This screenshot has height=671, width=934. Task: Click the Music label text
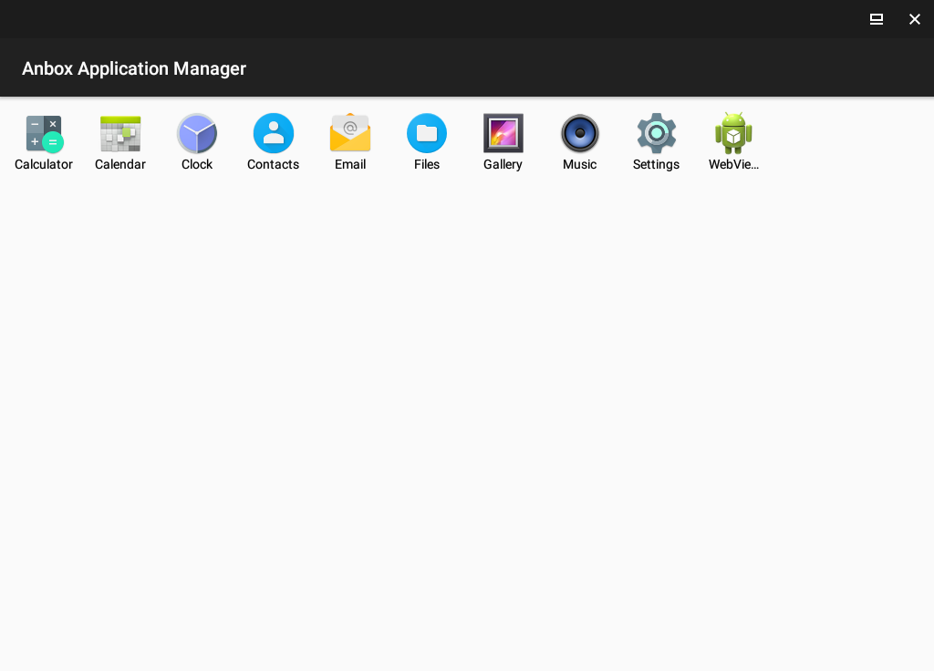click(x=579, y=164)
